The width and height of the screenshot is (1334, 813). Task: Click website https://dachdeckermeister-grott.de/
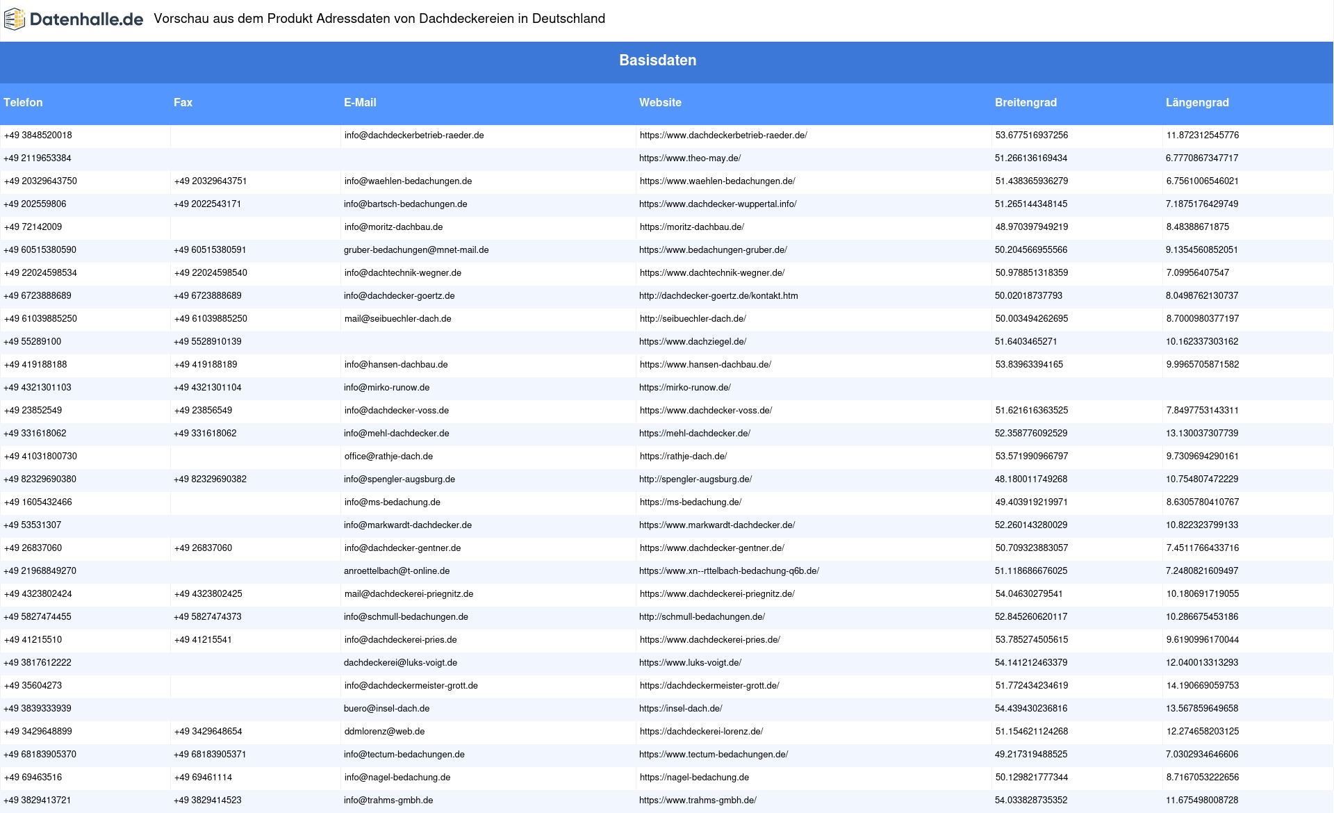709,686
